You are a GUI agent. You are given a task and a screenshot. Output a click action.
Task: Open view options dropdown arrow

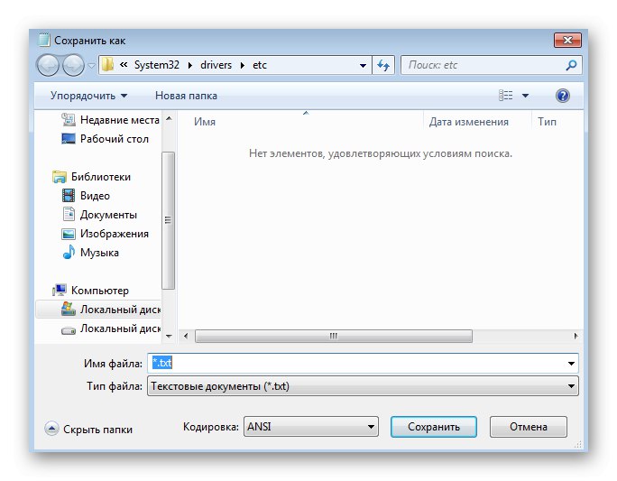tap(525, 96)
